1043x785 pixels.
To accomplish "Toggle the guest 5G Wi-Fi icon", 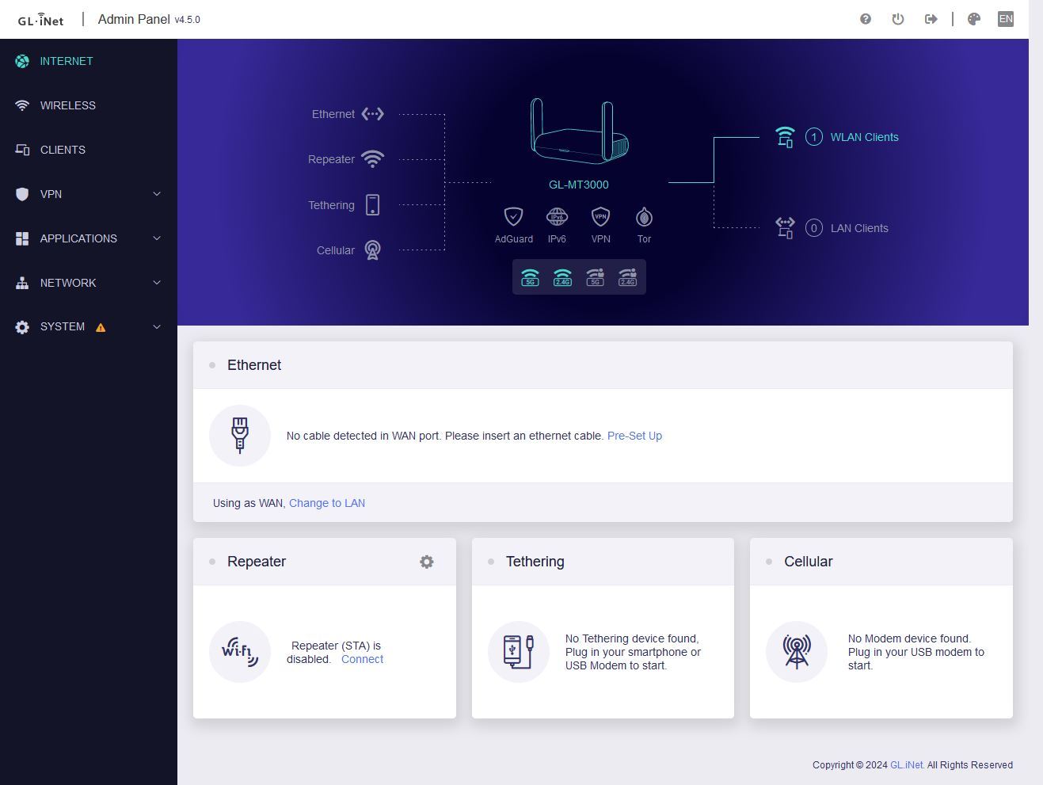I will click(595, 277).
